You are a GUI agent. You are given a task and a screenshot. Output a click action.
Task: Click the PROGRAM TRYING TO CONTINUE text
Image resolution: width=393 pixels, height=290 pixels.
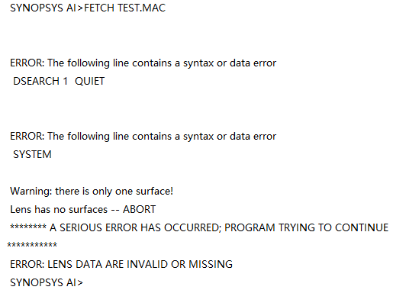[306, 227]
